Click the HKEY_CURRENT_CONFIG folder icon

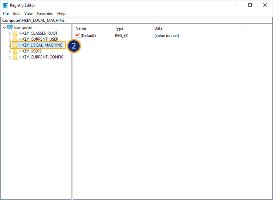(15, 57)
